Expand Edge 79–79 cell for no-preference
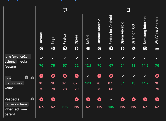This screenshot has width=166, height=121. (x=53, y=82)
